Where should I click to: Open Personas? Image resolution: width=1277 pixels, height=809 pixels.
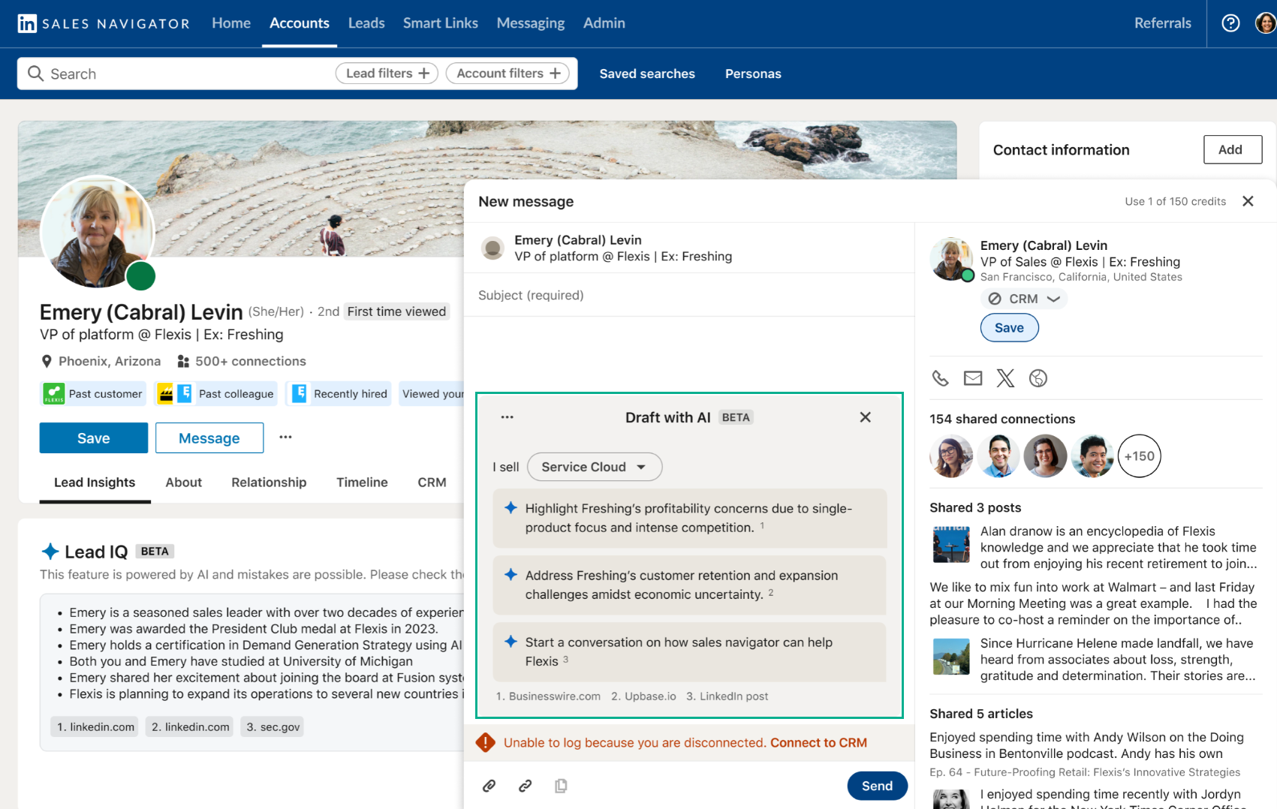pos(753,74)
